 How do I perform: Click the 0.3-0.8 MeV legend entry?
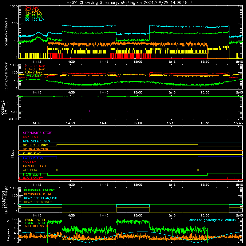[x=35, y=69]
